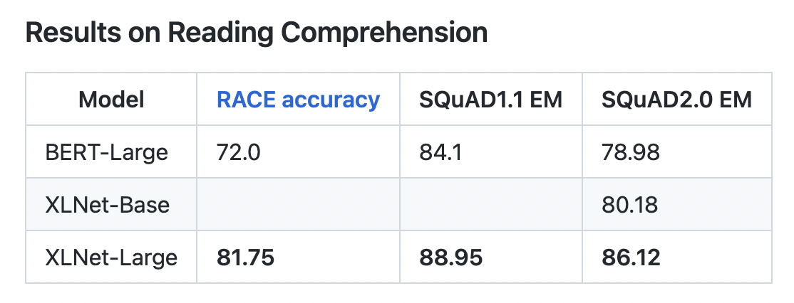Select XLNet-Base SQuAD2.0 value 80.18
Viewport: 794px width, 303px height.
(630, 205)
